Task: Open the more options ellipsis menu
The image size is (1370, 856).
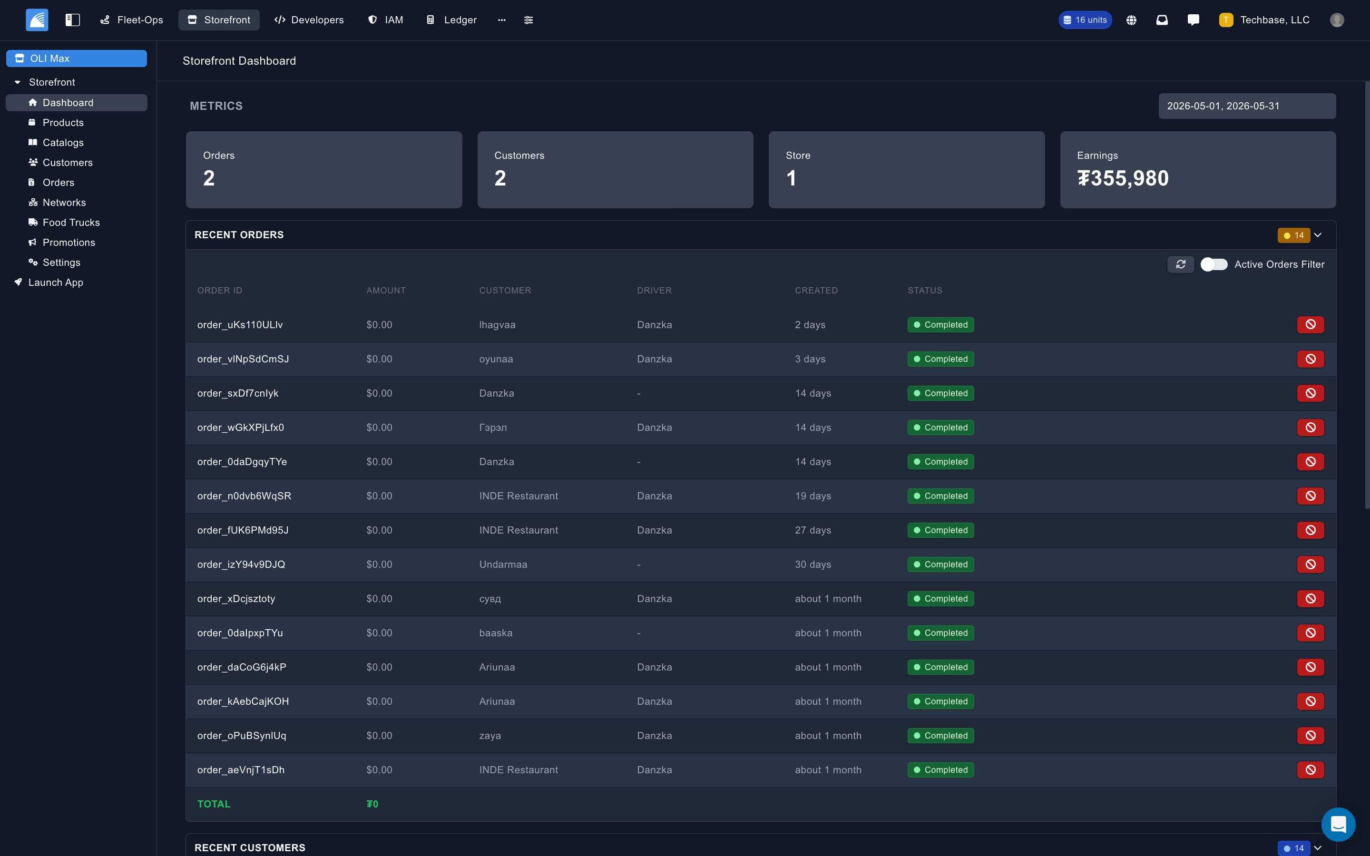Action: pyautogui.click(x=501, y=20)
